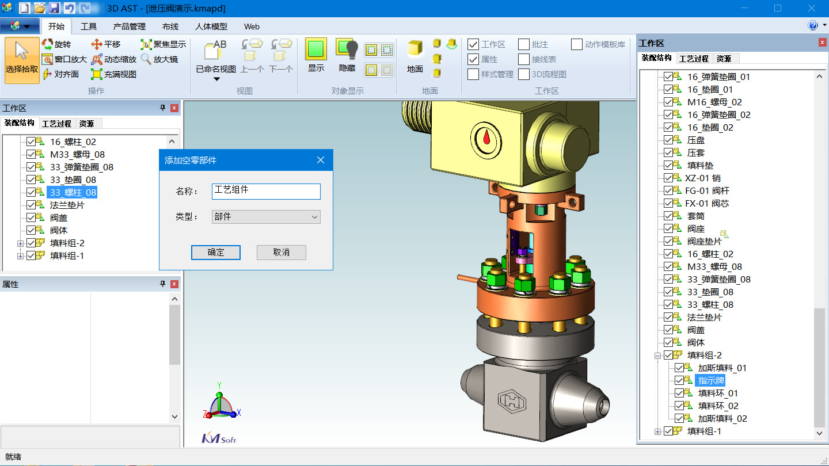Image resolution: width=829 pixels, height=466 pixels.
Task: Expand the 填料组-1 node in right panel
Action: 658,431
